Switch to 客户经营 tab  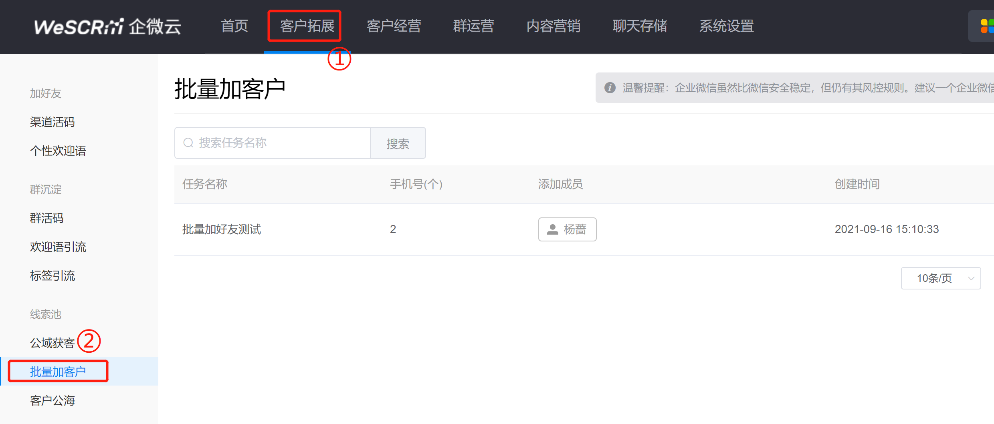tap(394, 26)
